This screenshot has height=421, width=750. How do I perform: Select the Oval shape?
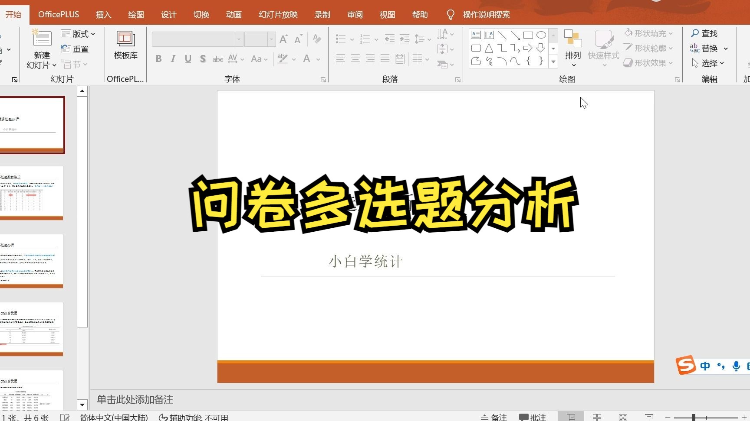click(x=541, y=35)
